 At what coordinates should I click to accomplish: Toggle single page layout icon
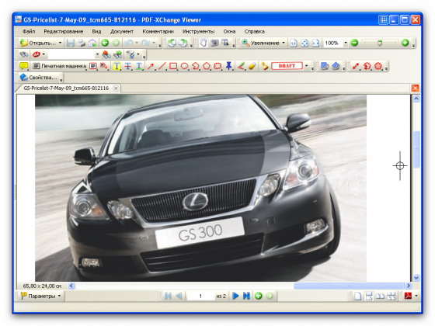coord(357,296)
